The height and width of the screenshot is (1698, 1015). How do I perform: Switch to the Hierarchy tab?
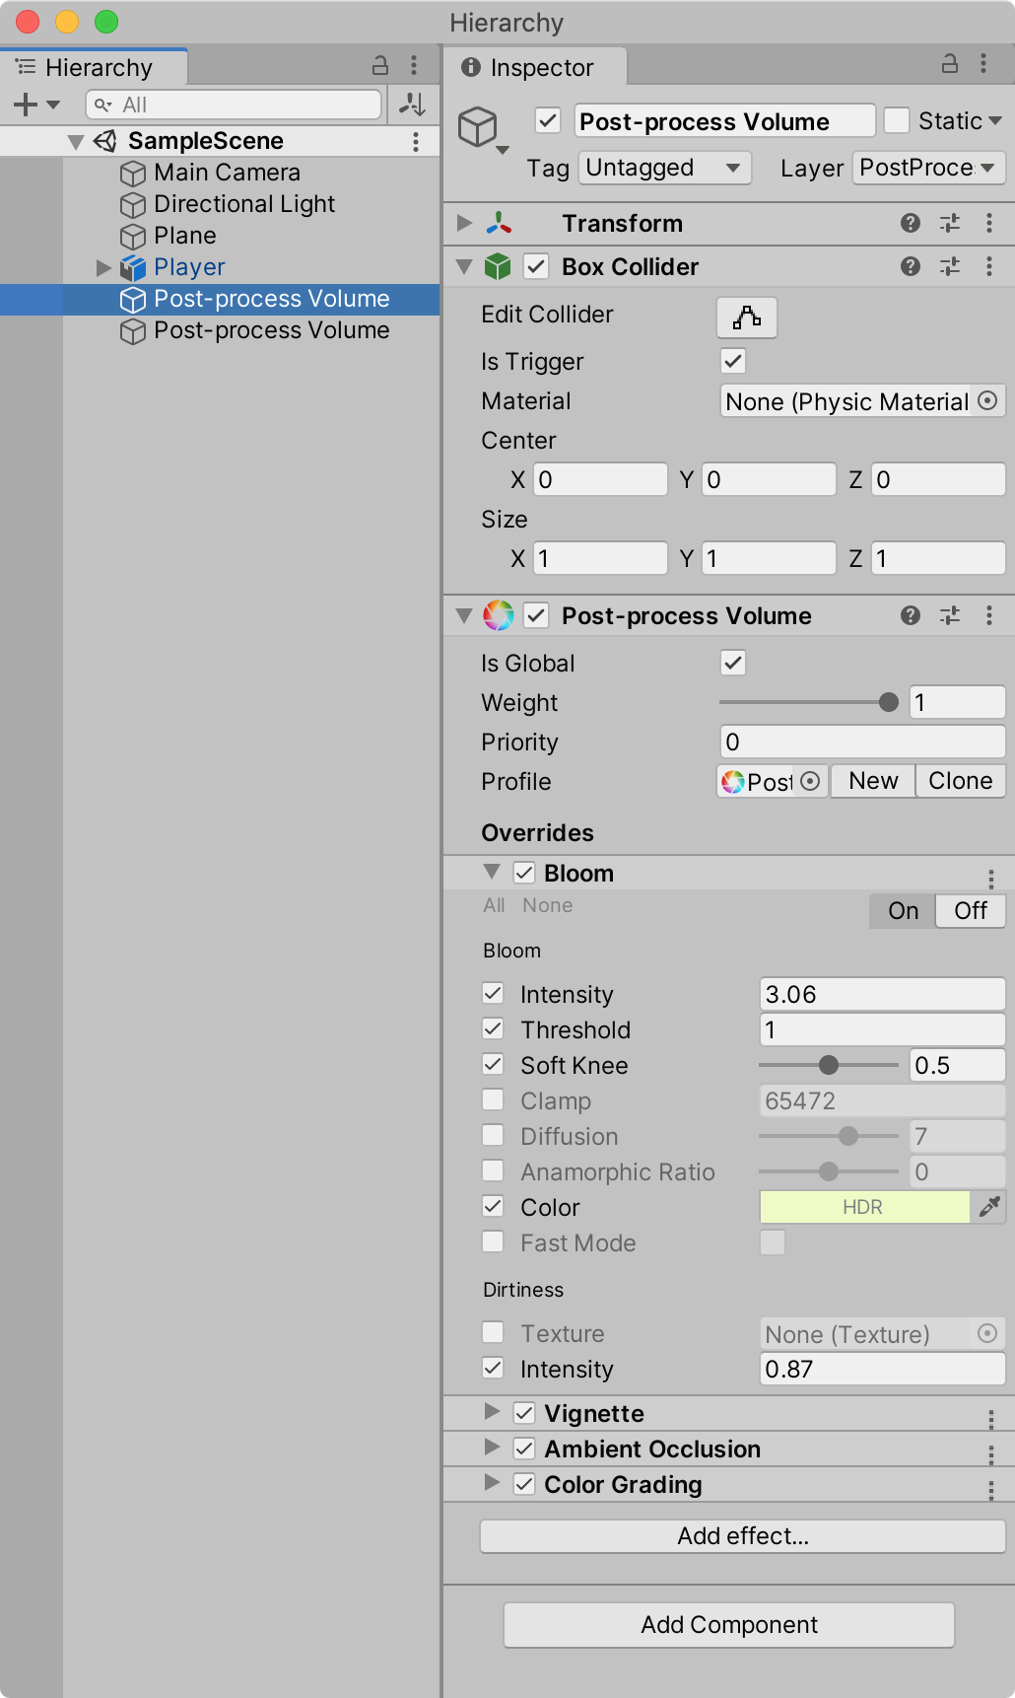coord(95,67)
